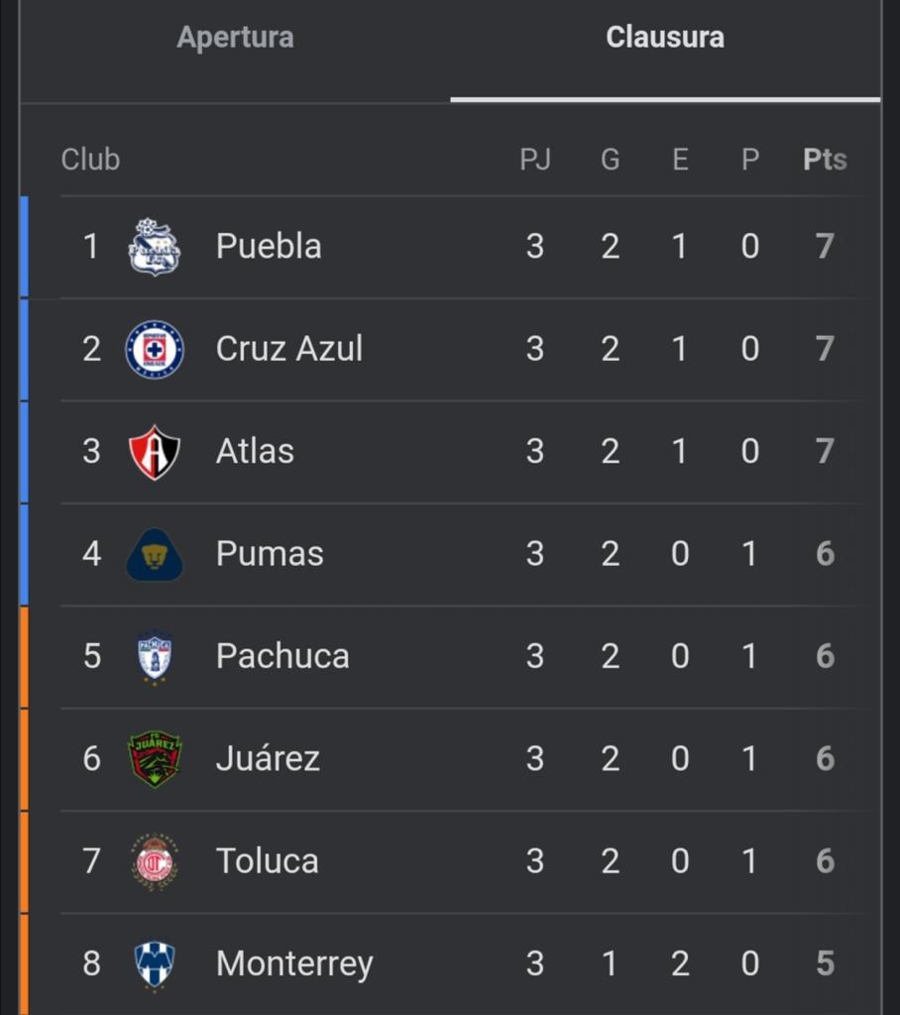Open the Cruz Azul team name link
Screen dimensions: 900x1015
pyautogui.click(x=289, y=349)
